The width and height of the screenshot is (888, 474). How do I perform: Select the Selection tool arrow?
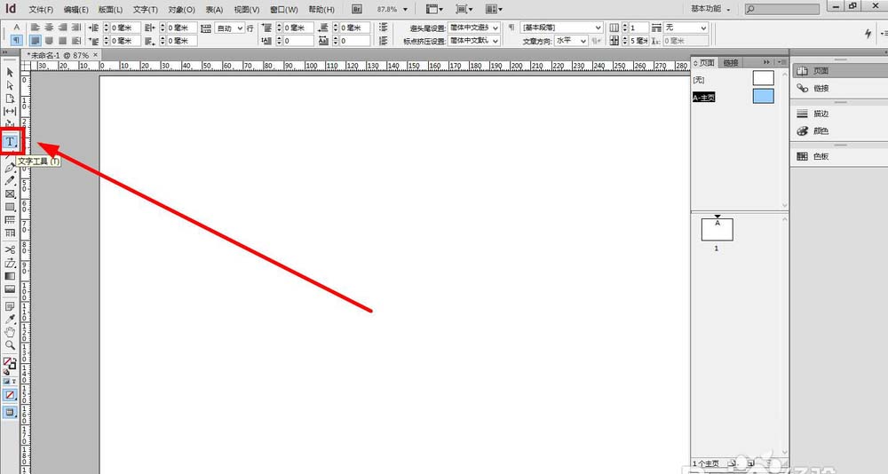[x=10, y=73]
